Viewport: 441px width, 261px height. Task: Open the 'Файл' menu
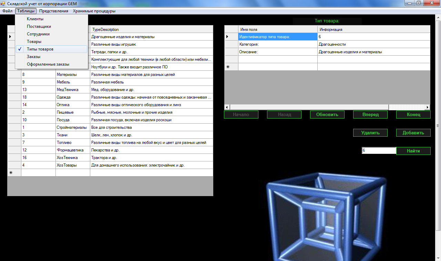pos(7,11)
